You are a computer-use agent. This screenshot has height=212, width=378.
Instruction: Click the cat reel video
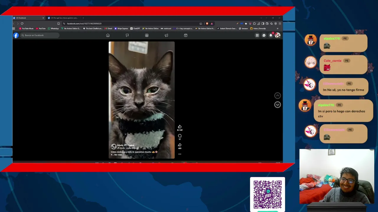click(142, 100)
